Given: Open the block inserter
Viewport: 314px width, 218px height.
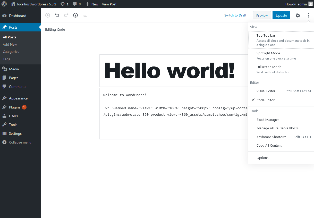Looking at the screenshot, I should click(47, 15).
